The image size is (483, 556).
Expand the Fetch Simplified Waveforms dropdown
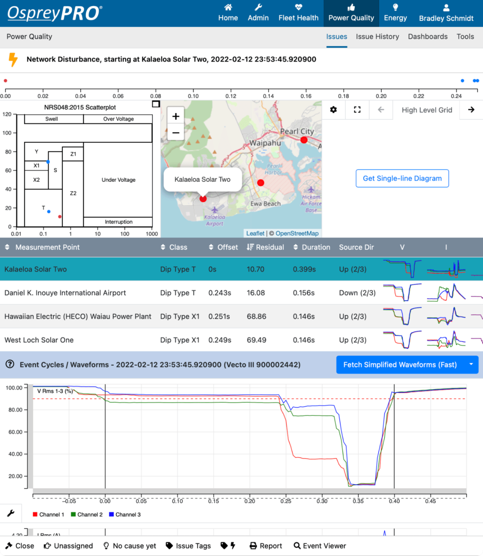point(472,365)
